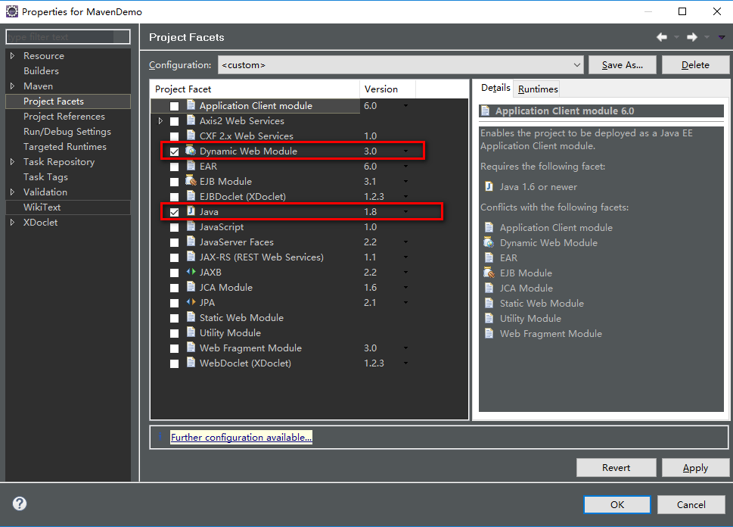Open EJB Module version dropdown arrow
This screenshot has width=733, height=527.
pos(405,181)
